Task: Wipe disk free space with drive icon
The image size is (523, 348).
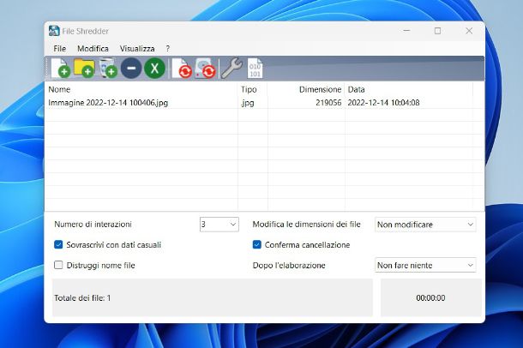Action: point(205,68)
